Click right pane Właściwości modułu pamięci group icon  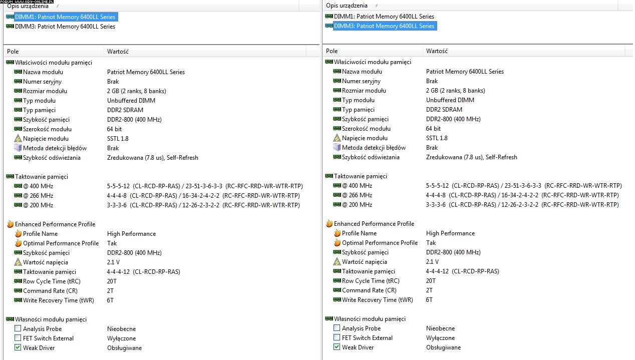(329, 62)
